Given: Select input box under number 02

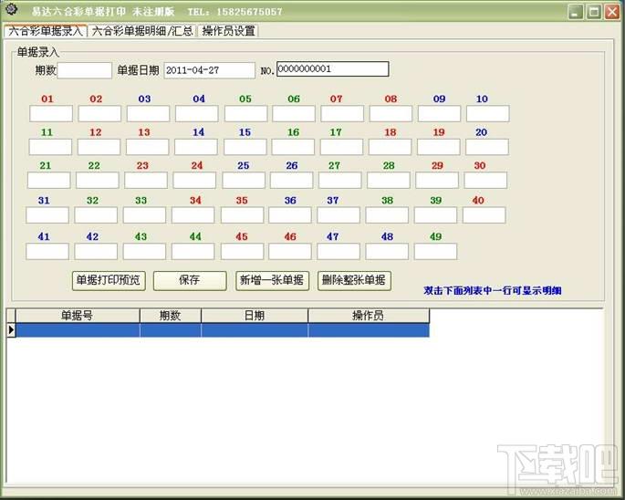Looking at the screenshot, I should click(99, 114).
